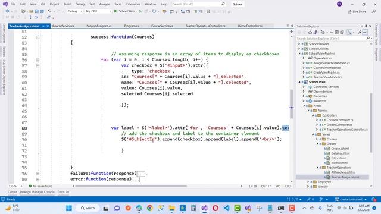The width and height of the screenshot is (381, 214).
Task: Expand the Employee folder node
Action: [x=308, y=182]
